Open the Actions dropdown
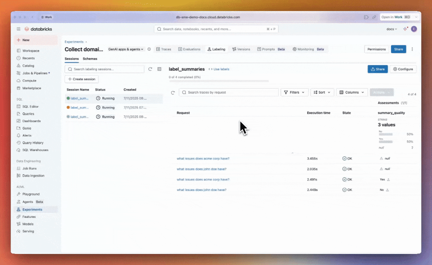The image size is (432, 265). [382, 92]
